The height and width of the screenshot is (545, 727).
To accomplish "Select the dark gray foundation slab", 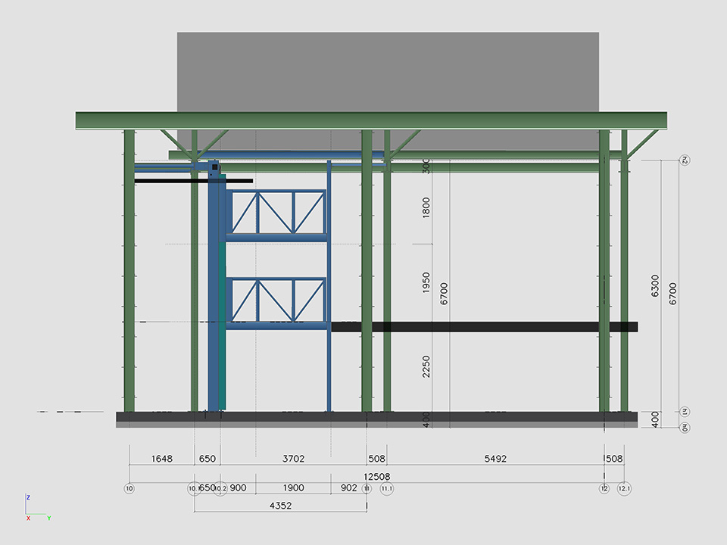I will point(376,416).
